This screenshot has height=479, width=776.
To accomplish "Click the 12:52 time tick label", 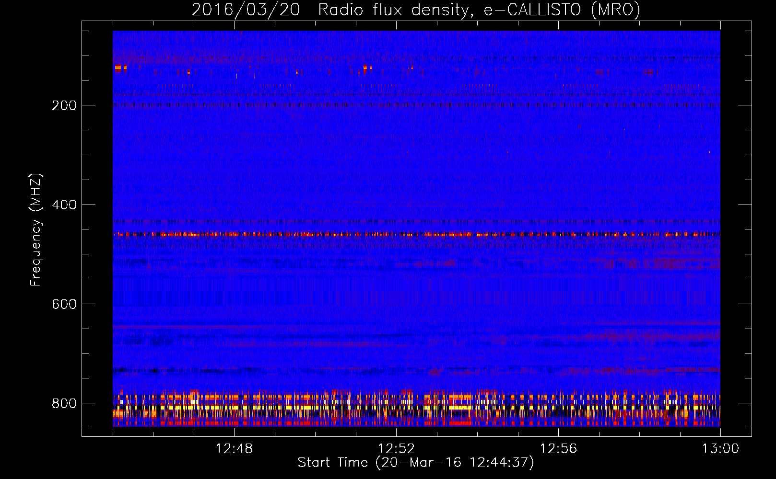I will (396, 449).
